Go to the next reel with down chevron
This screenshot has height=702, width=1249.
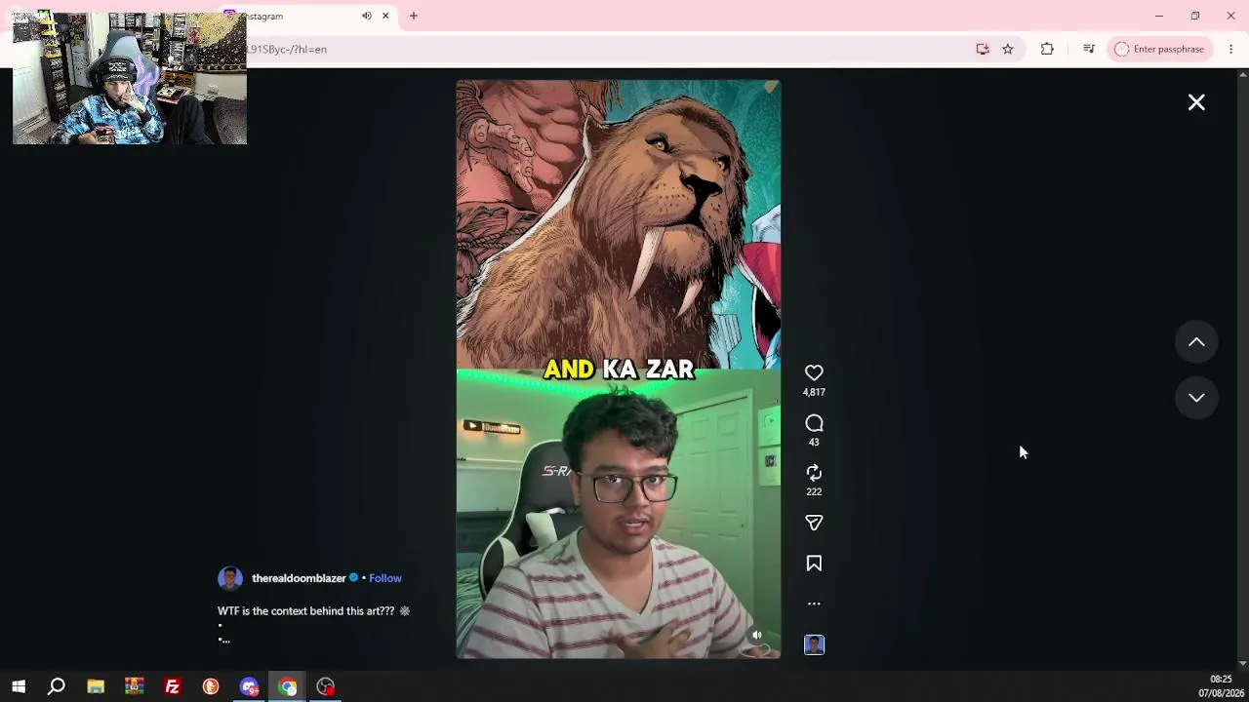point(1196,398)
